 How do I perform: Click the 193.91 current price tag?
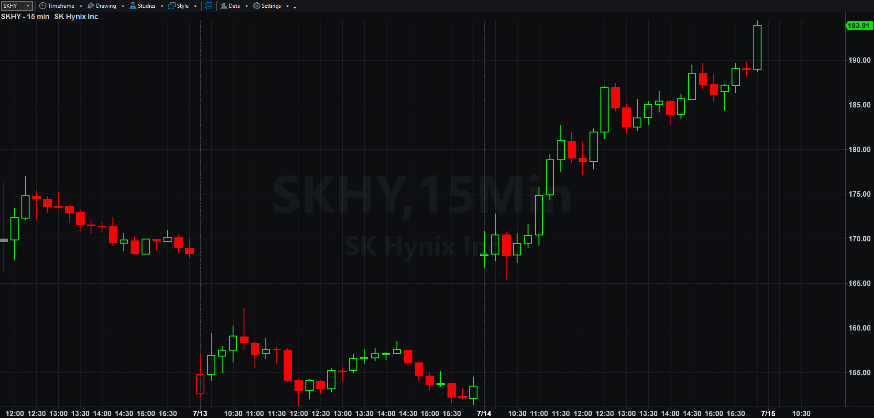(x=859, y=25)
